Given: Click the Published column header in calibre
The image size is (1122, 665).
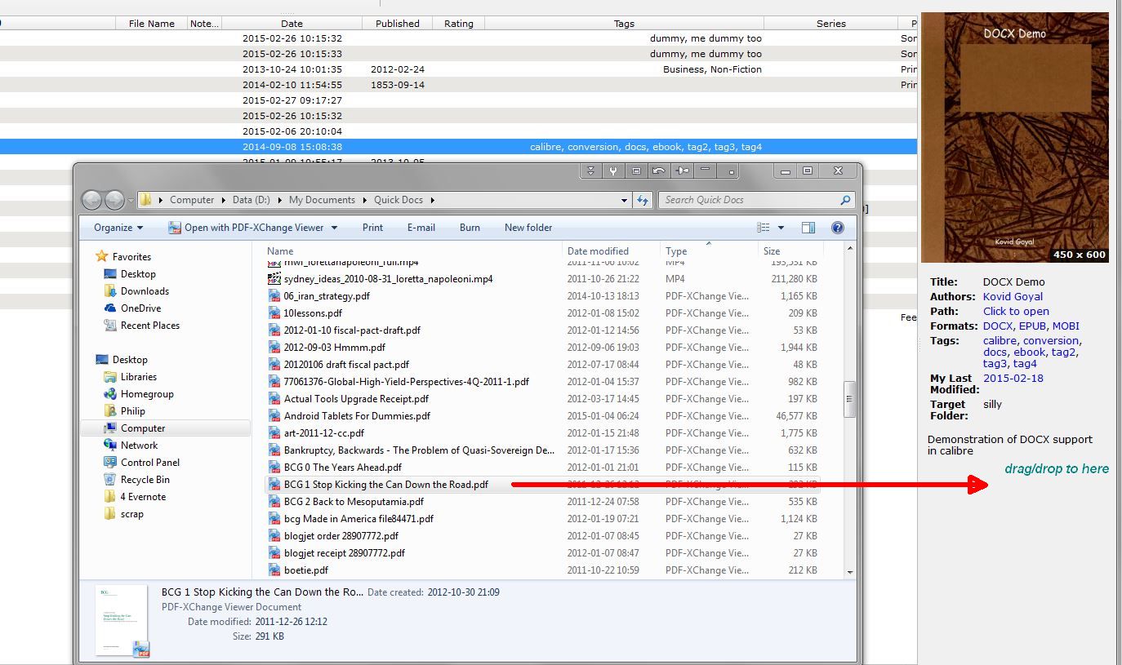Looking at the screenshot, I should coord(398,24).
